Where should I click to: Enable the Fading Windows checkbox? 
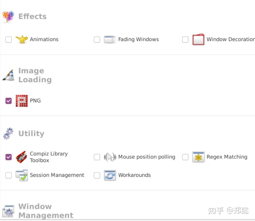97,39
